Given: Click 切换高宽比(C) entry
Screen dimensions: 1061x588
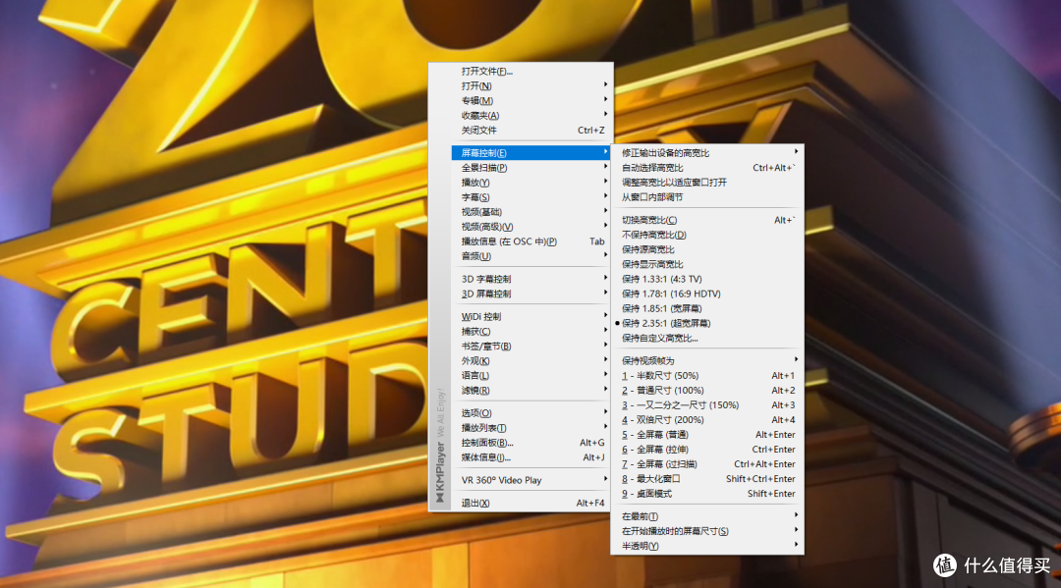Looking at the screenshot, I should tap(707, 220).
